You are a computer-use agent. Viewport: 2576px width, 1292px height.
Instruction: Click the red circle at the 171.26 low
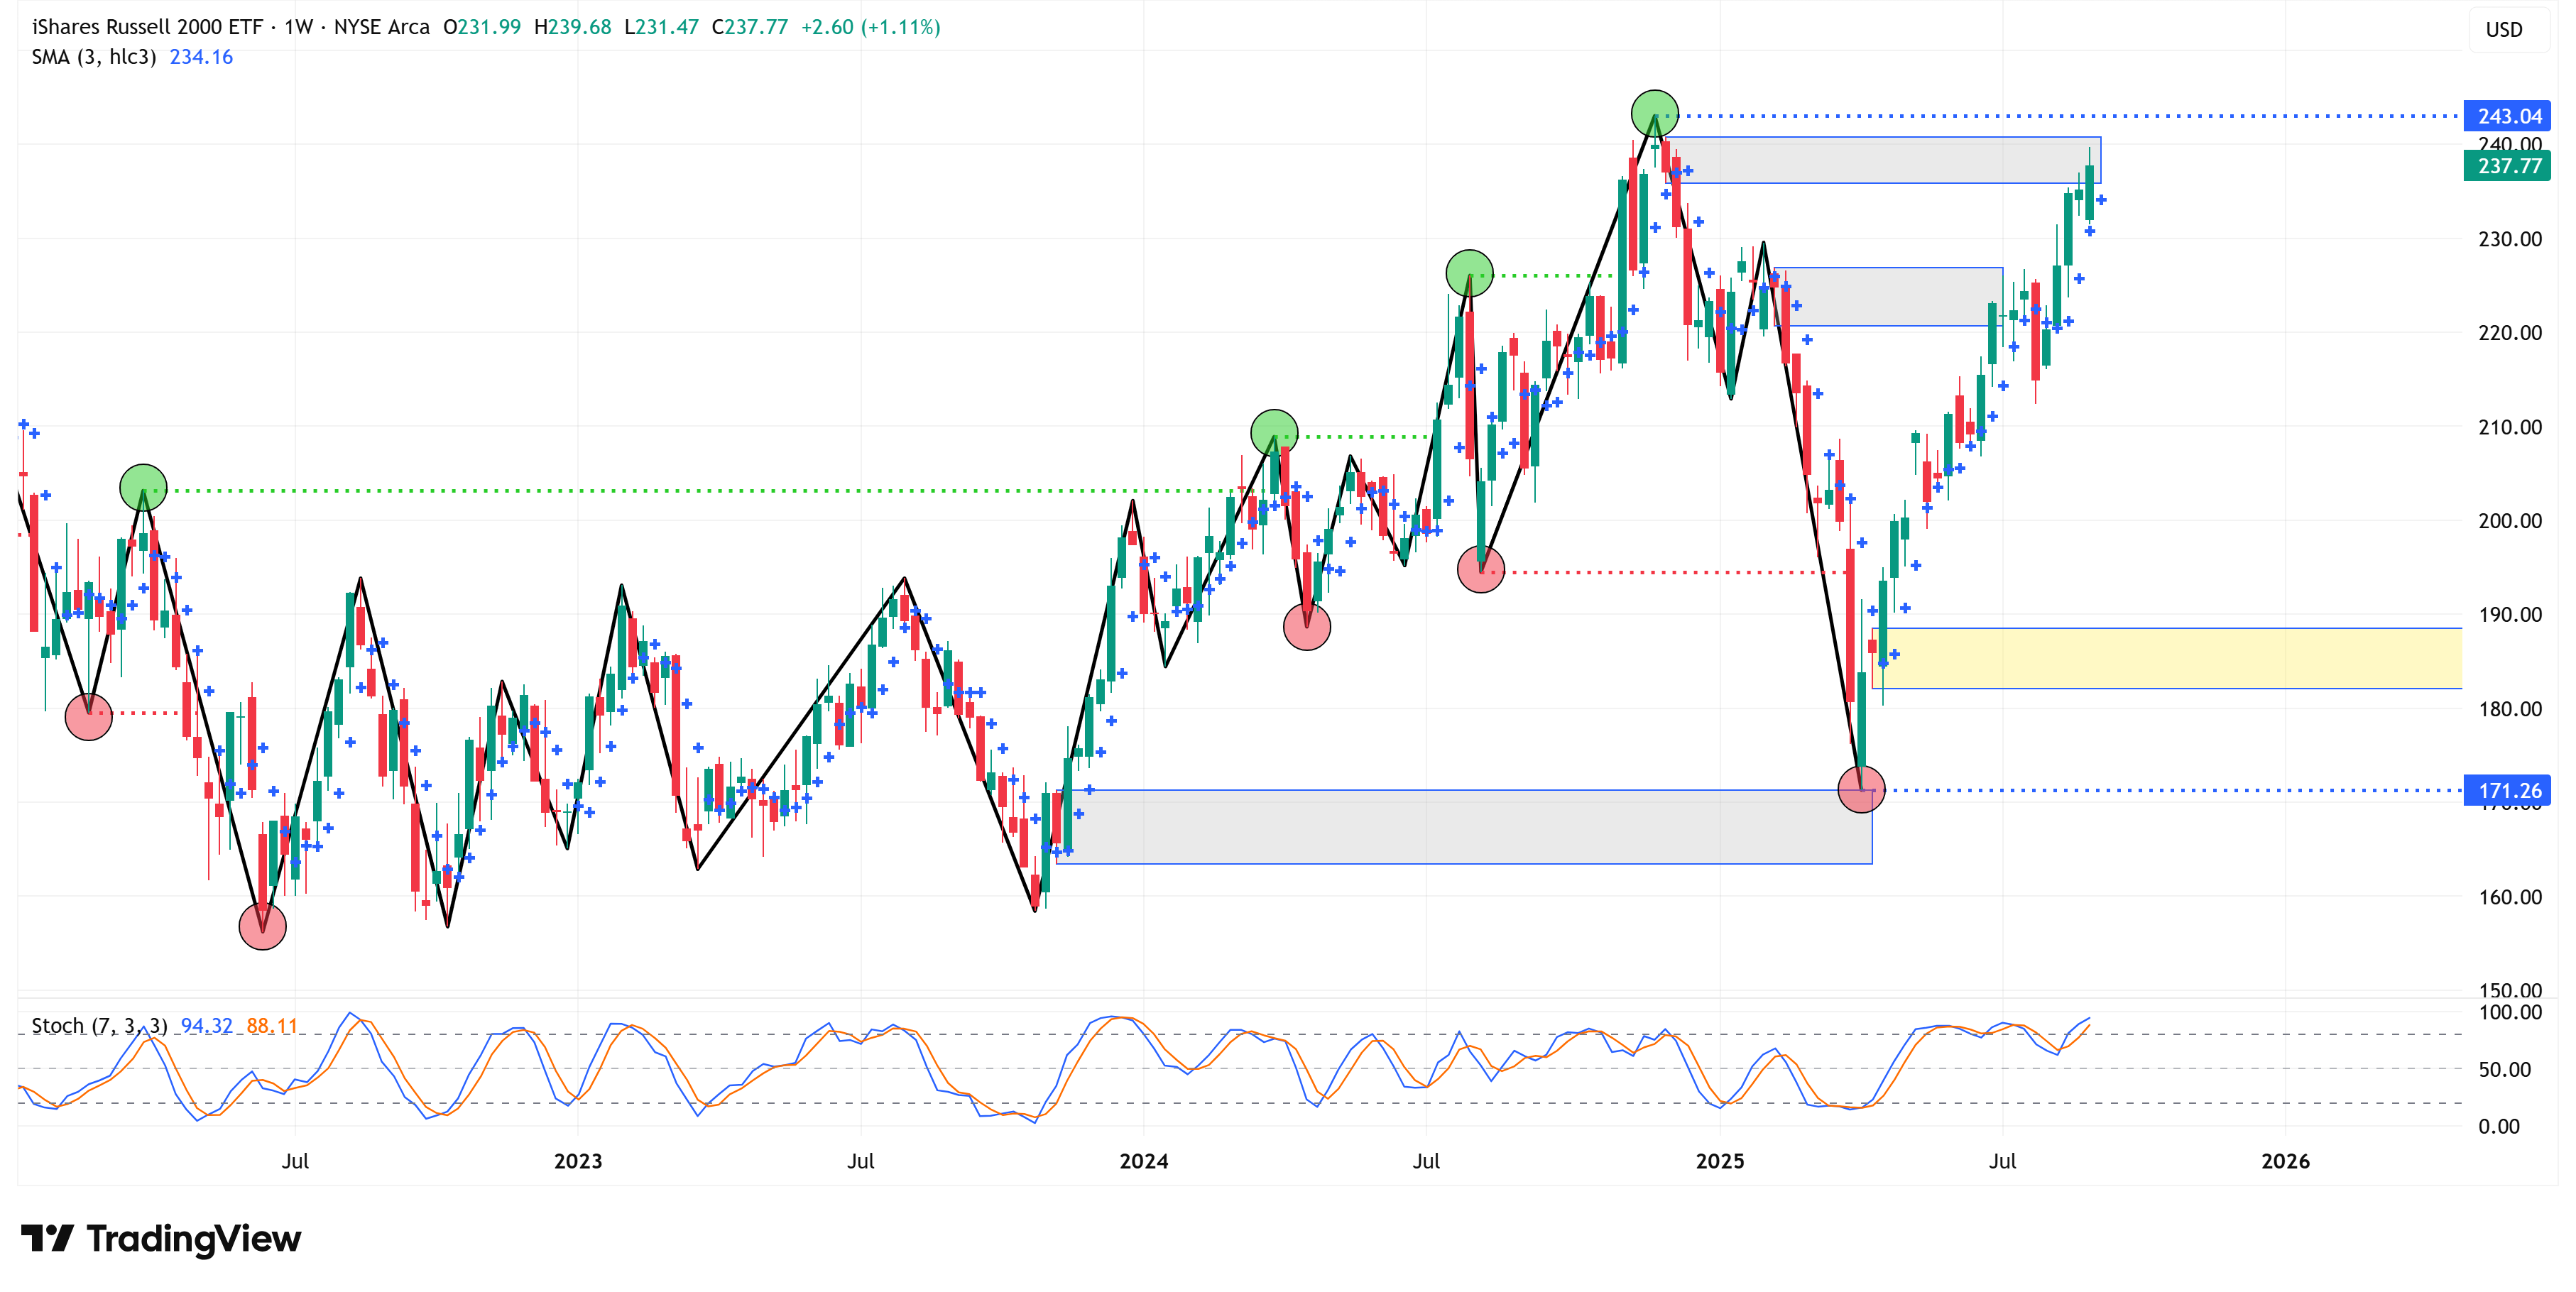pyautogui.click(x=1861, y=789)
